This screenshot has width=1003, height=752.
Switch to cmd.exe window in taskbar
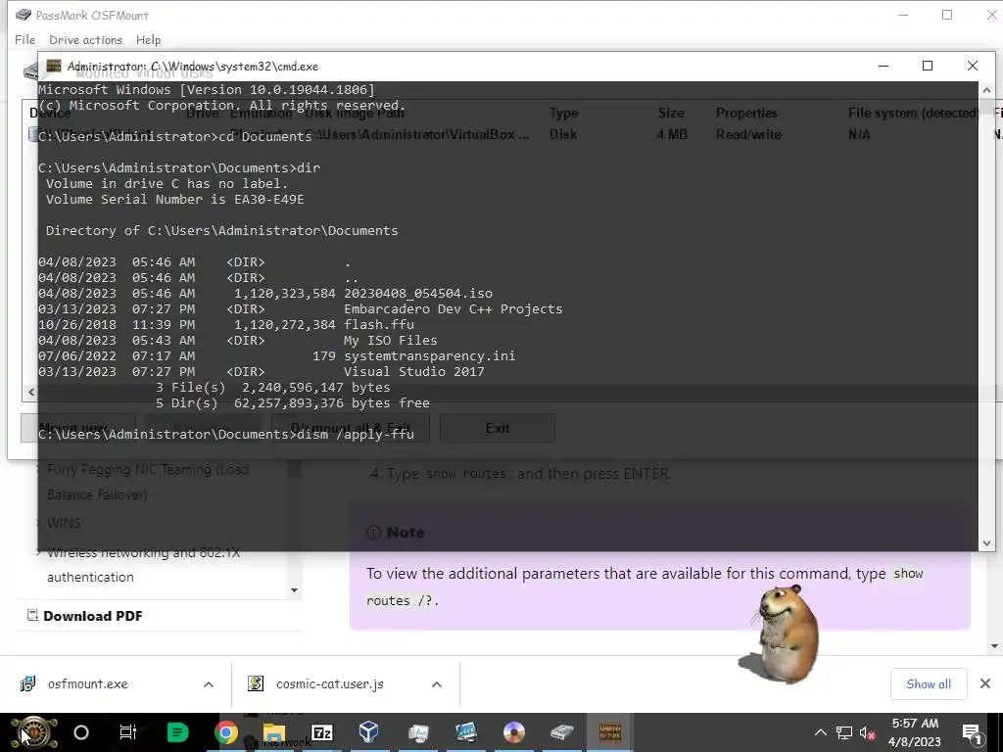[x=609, y=732]
